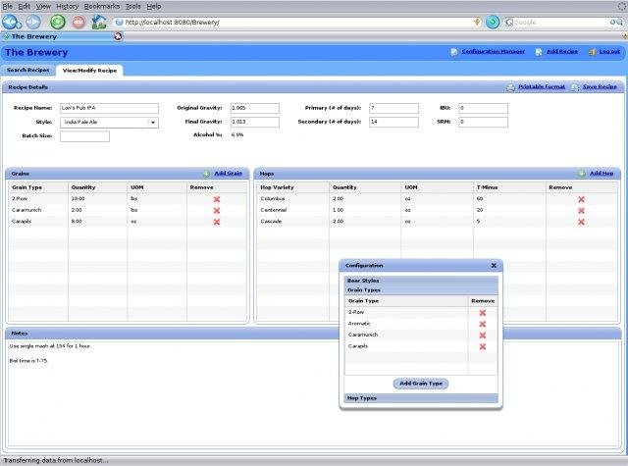Screen dimensions: 628x466
Task: Remove the 2-Row grain from recipe
Action: (x=217, y=199)
